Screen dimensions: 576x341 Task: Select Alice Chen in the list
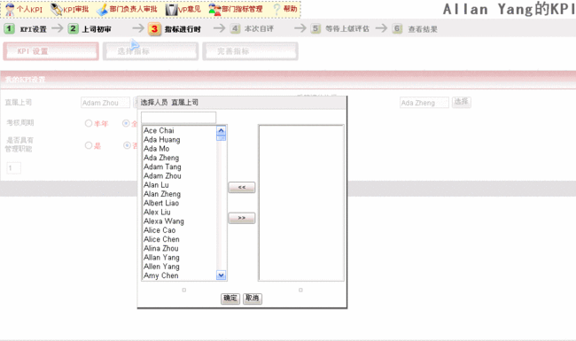click(161, 239)
